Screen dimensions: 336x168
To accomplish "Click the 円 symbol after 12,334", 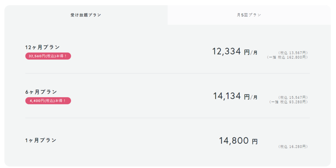I will (247, 52).
